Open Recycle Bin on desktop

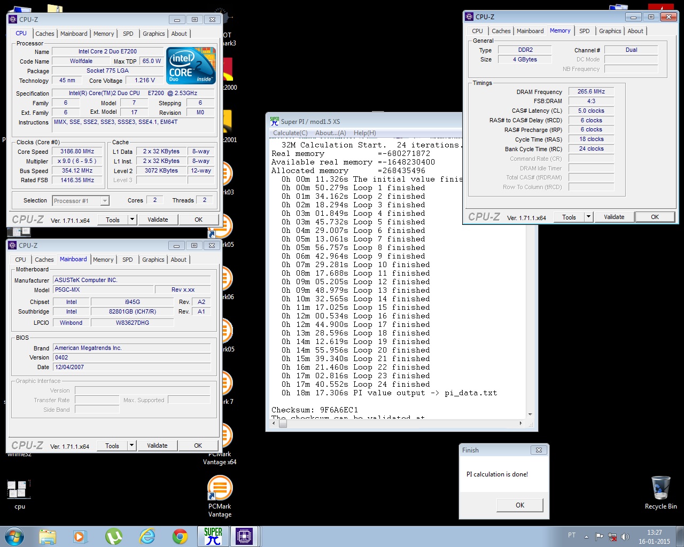[660, 493]
